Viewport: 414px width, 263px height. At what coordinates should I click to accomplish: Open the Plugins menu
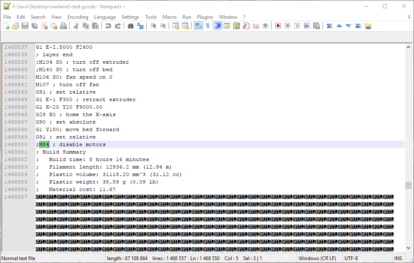pyautogui.click(x=205, y=17)
